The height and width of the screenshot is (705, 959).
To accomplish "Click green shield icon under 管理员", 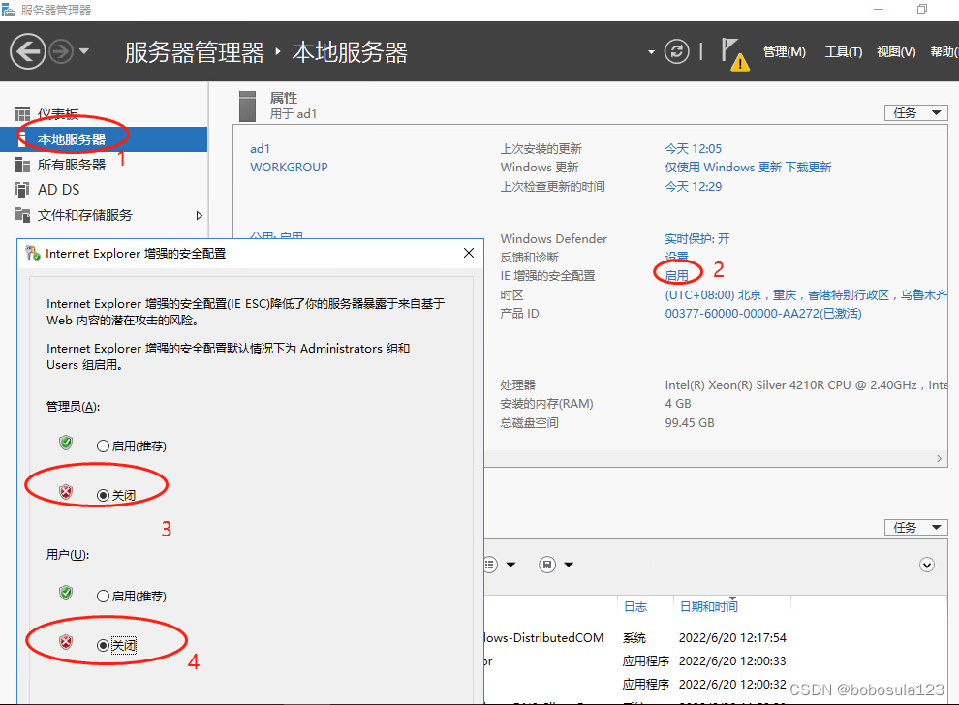I will click(66, 442).
